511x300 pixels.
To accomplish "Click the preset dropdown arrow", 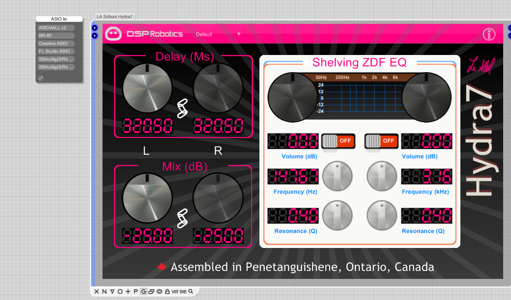I will [x=239, y=34].
